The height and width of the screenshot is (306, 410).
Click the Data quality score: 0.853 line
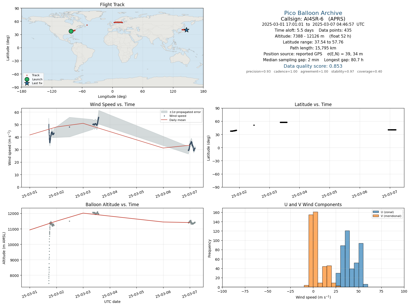tap(313, 66)
